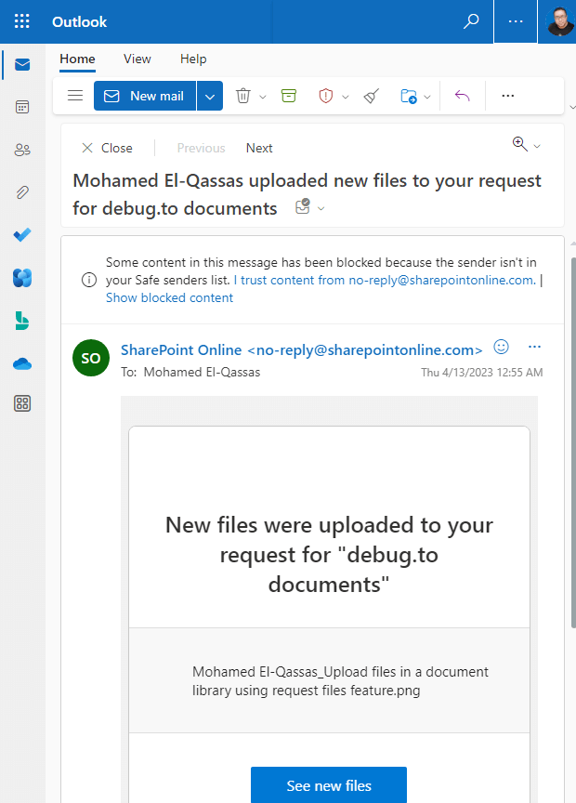The height and width of the screenshot is (803, 576).
Task: Click the Delete trash icon
Action: [243, 96]
